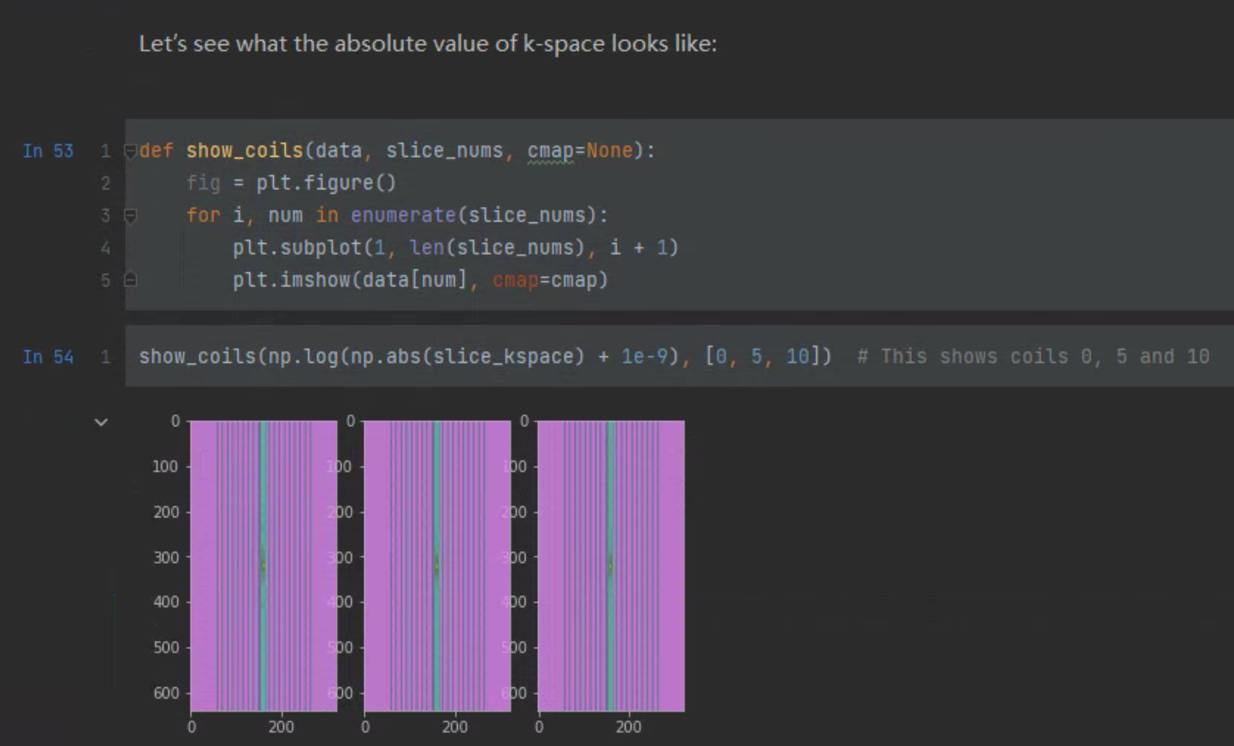Click the 1e-9 constant in cell 54
Viewport: 1234px width, 746px height.
(645, 357)
